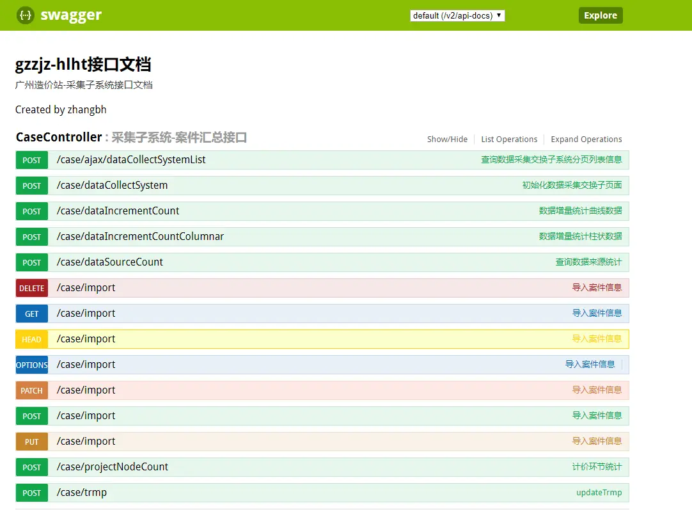
Task: Click description 查询数据采集交换子系统分页列表信息
Action: pyautogui.click(x=551, y=160)
